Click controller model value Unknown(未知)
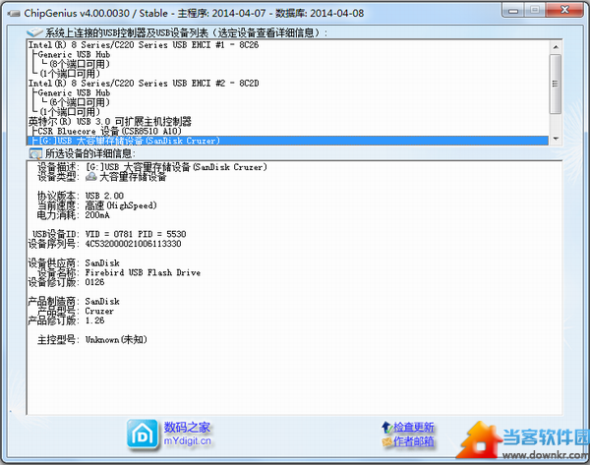The height and width of the screenshot is (465, 590). point(116,340)
